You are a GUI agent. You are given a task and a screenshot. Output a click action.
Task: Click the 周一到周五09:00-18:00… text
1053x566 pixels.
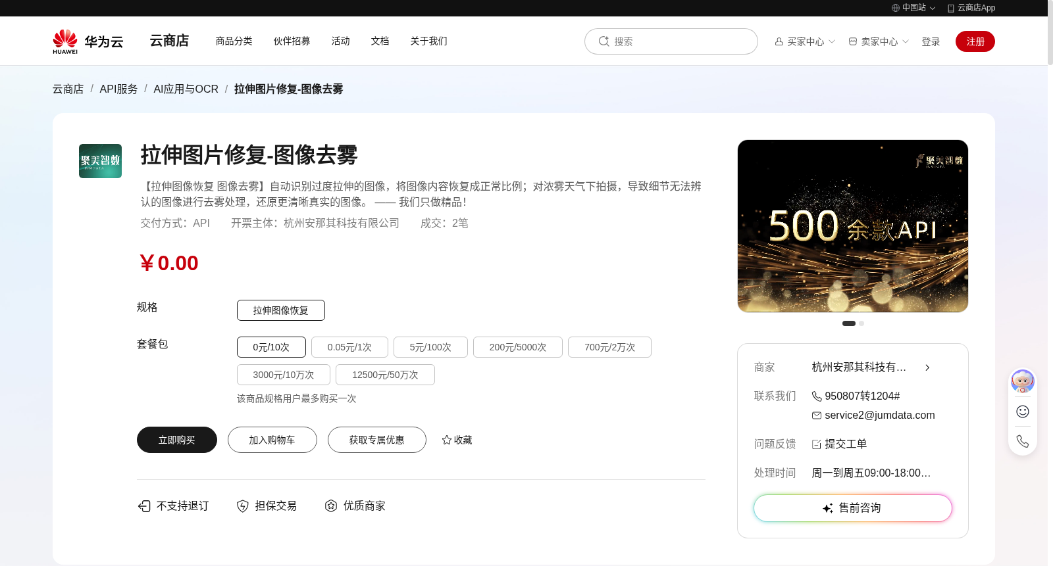point(871,473)
